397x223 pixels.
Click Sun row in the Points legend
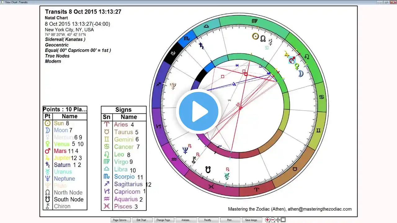tap(65, 123)
